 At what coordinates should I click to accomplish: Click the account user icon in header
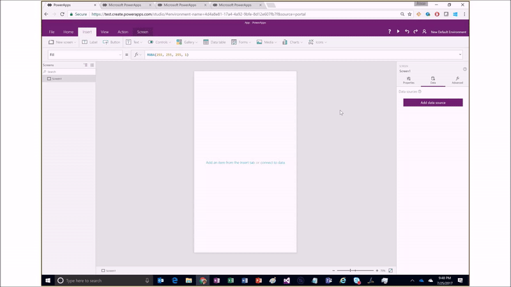pyautogui.click(x=424, y=31)
